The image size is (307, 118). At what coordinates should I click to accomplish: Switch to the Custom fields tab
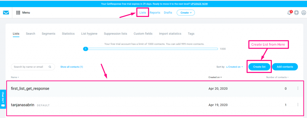[143, 34]
